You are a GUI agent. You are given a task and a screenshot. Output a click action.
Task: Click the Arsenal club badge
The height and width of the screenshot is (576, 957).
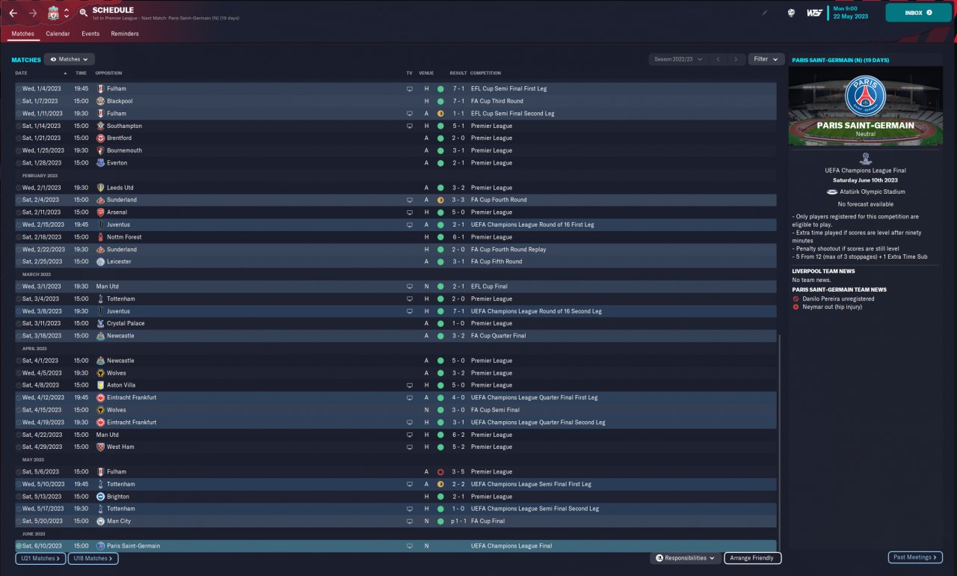tap(100, 212)
